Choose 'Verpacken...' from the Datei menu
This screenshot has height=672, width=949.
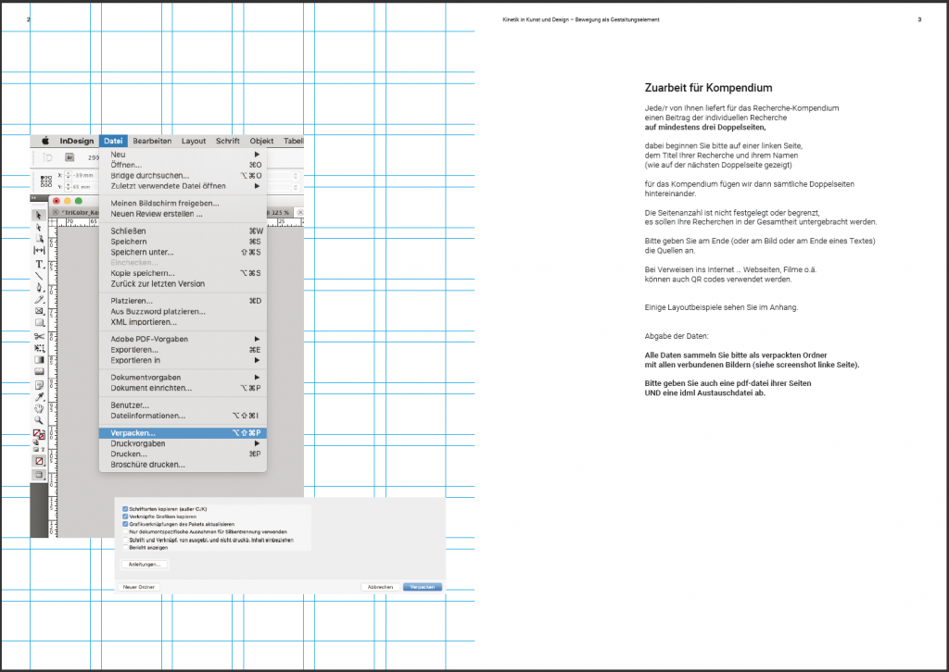(x=183, y=432)
